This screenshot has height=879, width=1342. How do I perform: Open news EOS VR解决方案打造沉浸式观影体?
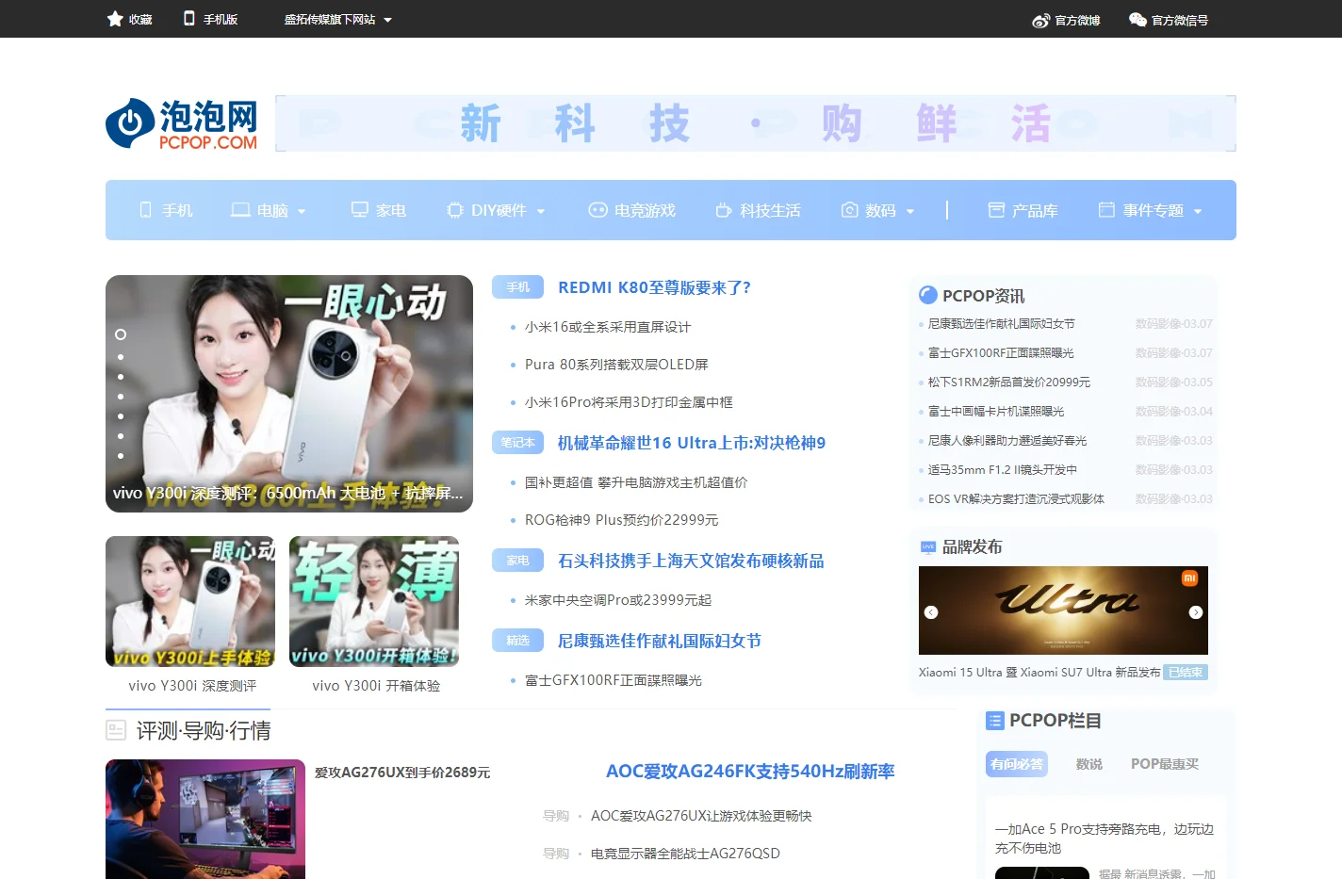point(1016,499)
